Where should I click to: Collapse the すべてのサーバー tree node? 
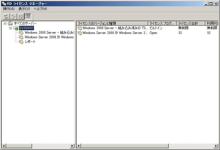coord(5,23)
